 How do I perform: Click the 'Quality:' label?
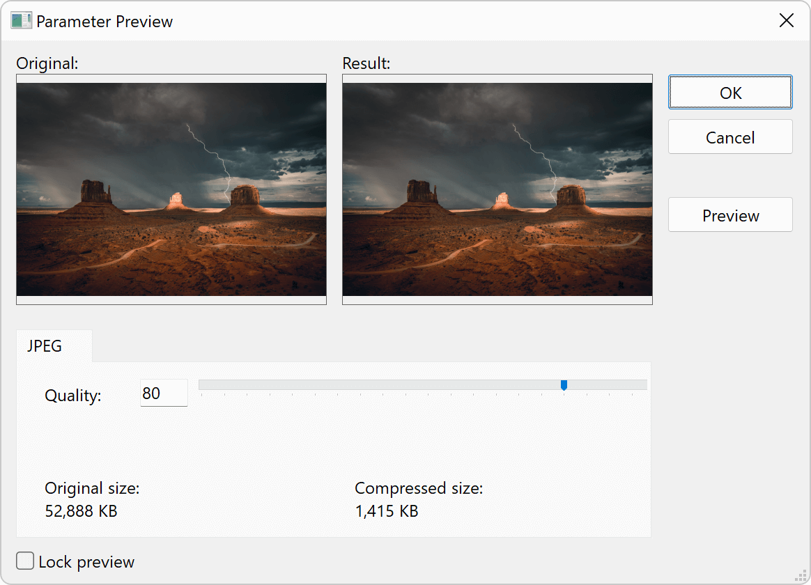click(x=73, y=396)
